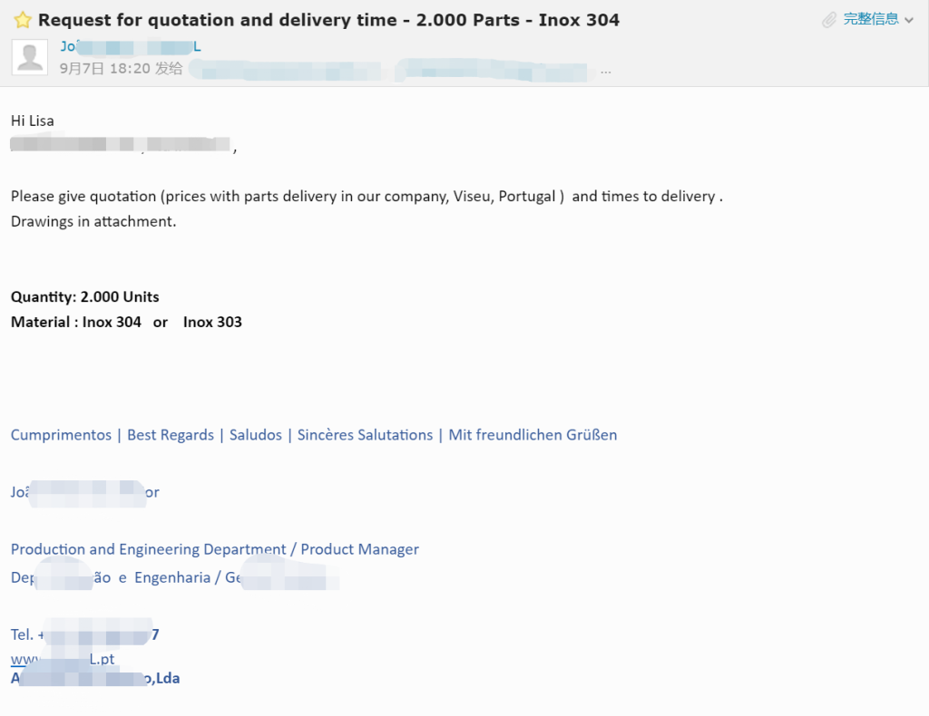
Task: Click 'Production and Engineering Department' text
Action: coord(148,549)
